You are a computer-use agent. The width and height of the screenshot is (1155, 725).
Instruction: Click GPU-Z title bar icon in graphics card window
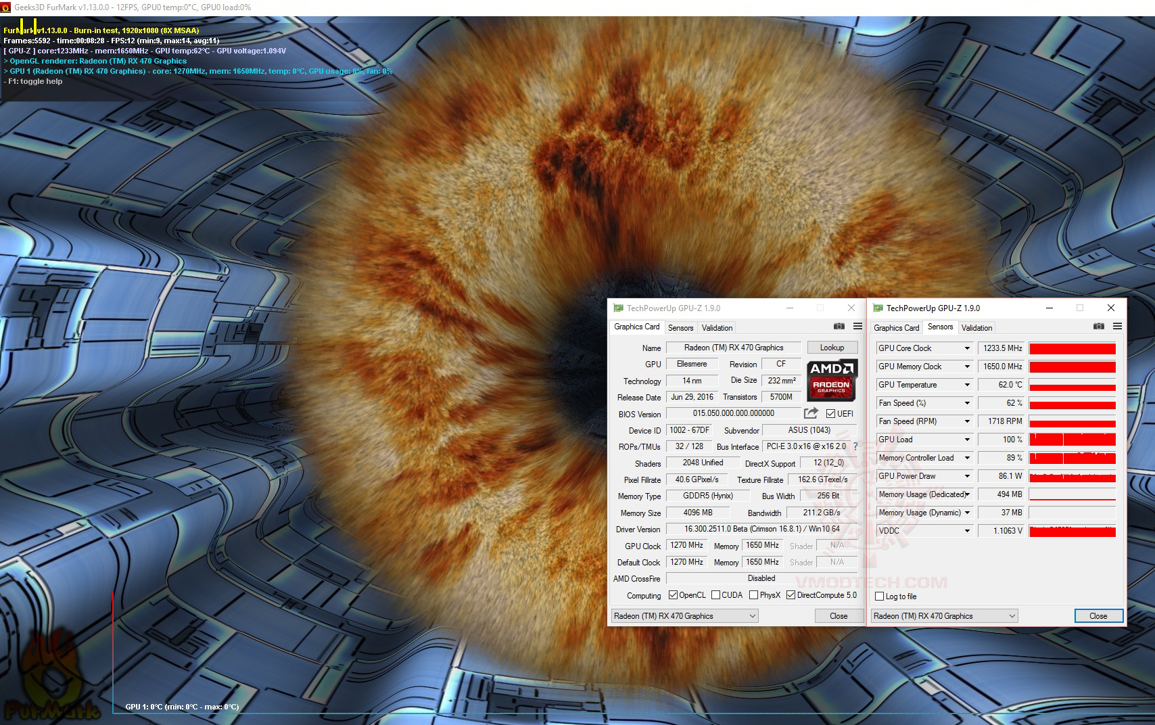618,308
